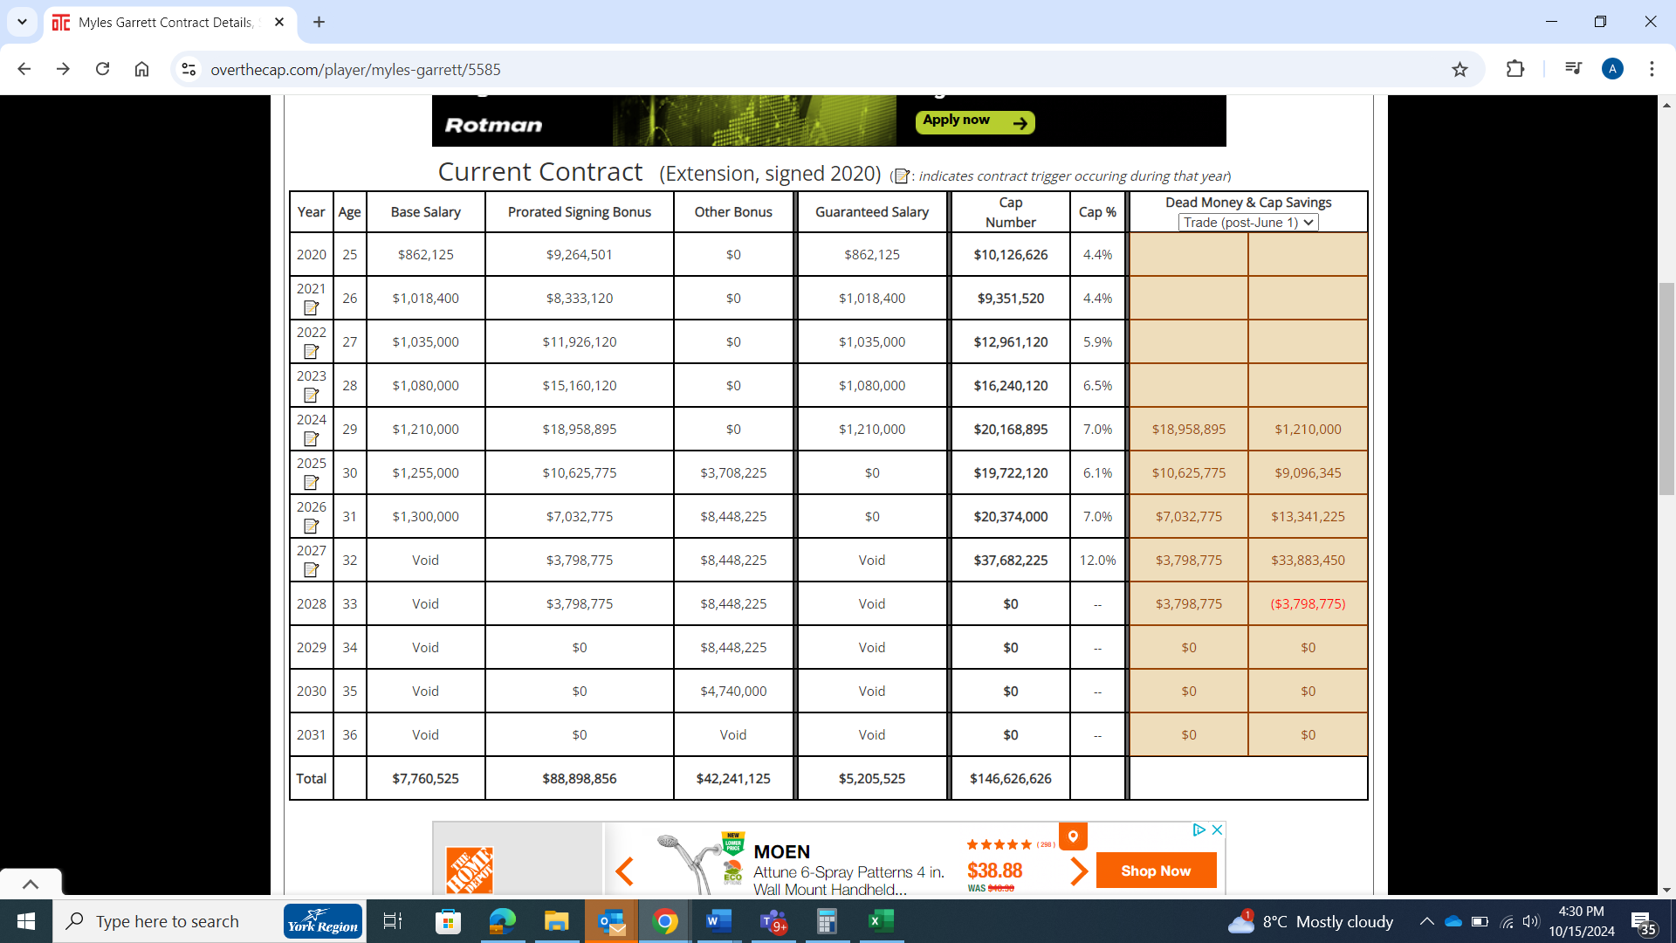Screen dimensions: 1676x943
Task: Click the 2027 contract trigger note icon
Action: coord(311,570)
